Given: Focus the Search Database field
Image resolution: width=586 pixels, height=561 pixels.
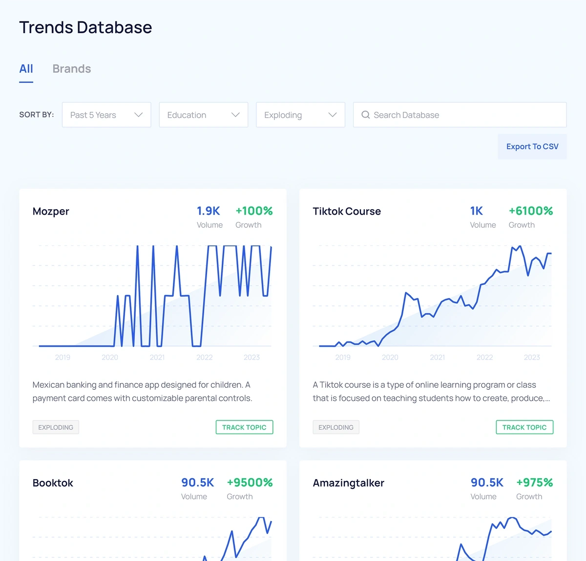Looking at the screenshot, I should (x=464, y=115).
